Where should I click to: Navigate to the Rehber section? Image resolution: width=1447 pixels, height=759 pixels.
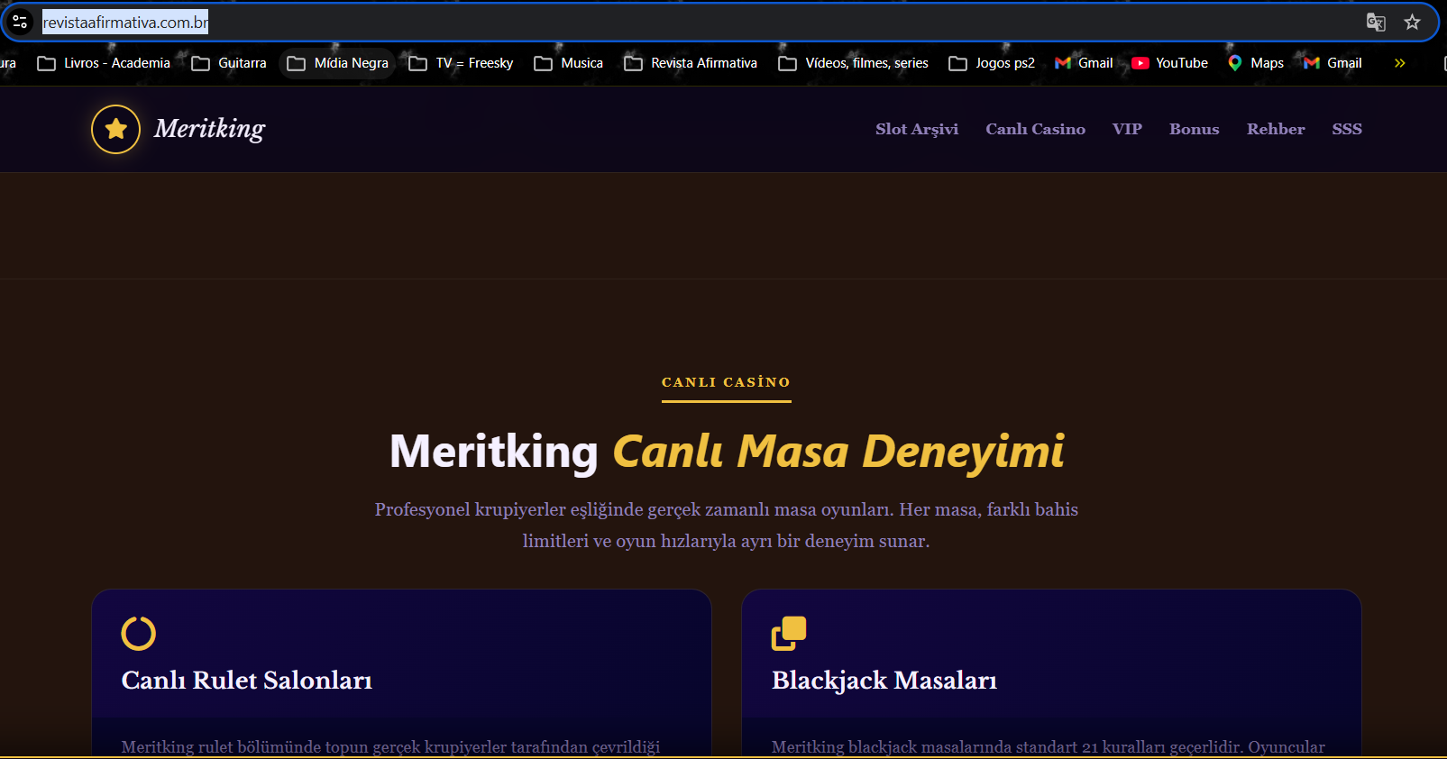[x=1276, y=129]
